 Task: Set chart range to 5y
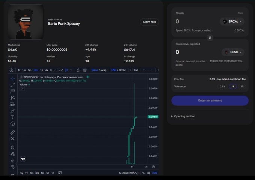22,173
